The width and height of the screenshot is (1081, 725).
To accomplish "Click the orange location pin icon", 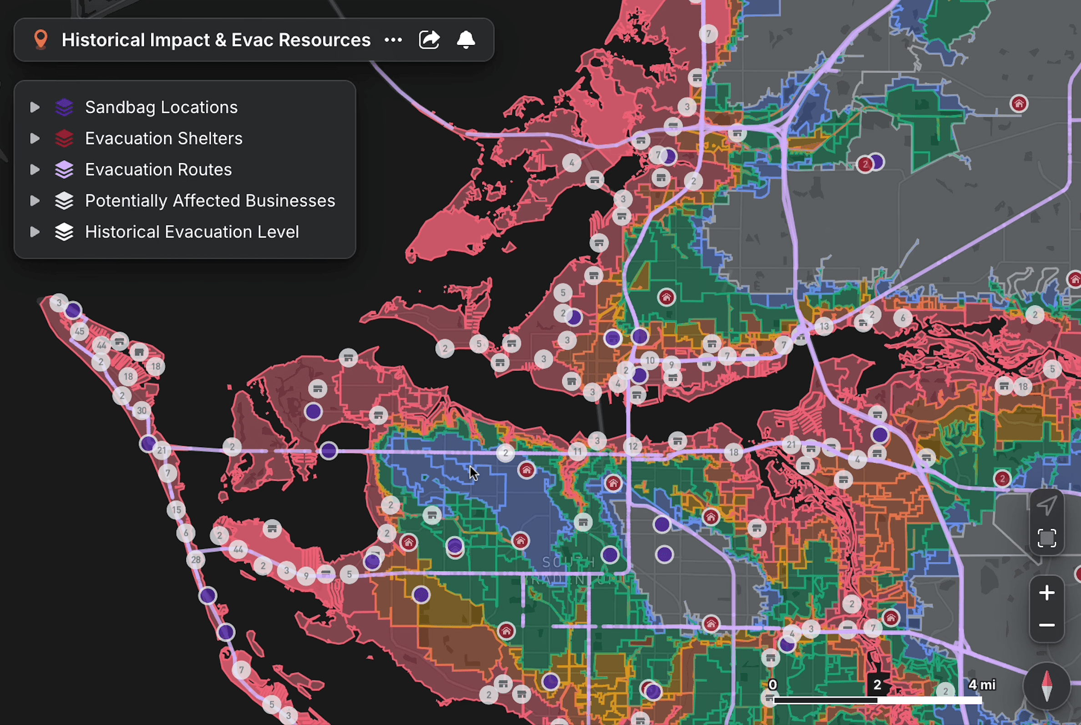I will [x=40, y=40].
